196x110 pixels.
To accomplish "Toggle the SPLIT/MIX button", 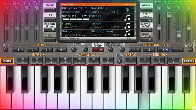I will pyautogui.click(x=146, y=20).
